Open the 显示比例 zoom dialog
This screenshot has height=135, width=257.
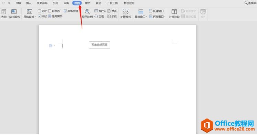click(88, 13)
